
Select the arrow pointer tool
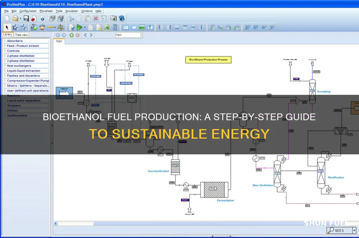[7, 27]
